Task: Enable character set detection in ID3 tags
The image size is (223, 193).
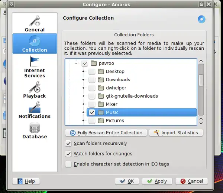Action: [x=68, y=164]
